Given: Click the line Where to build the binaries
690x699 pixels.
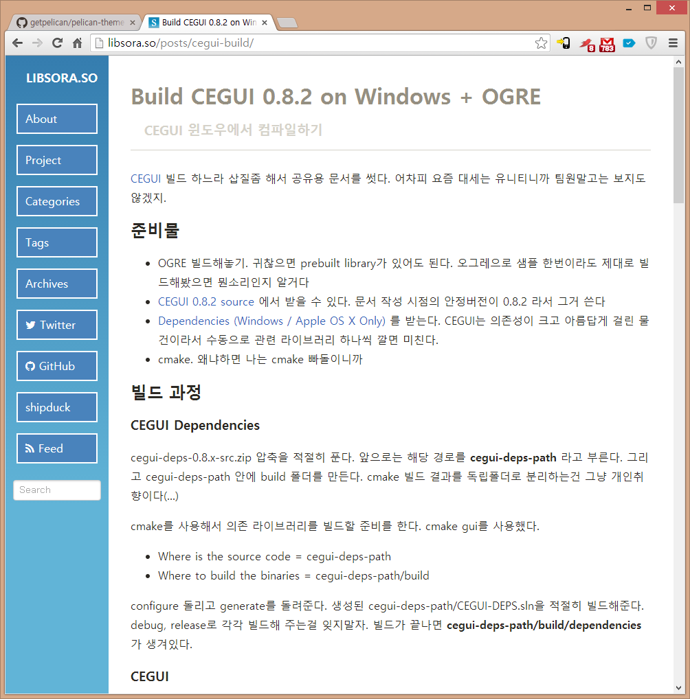Looking at the screenshot, I should click(293, 576).
